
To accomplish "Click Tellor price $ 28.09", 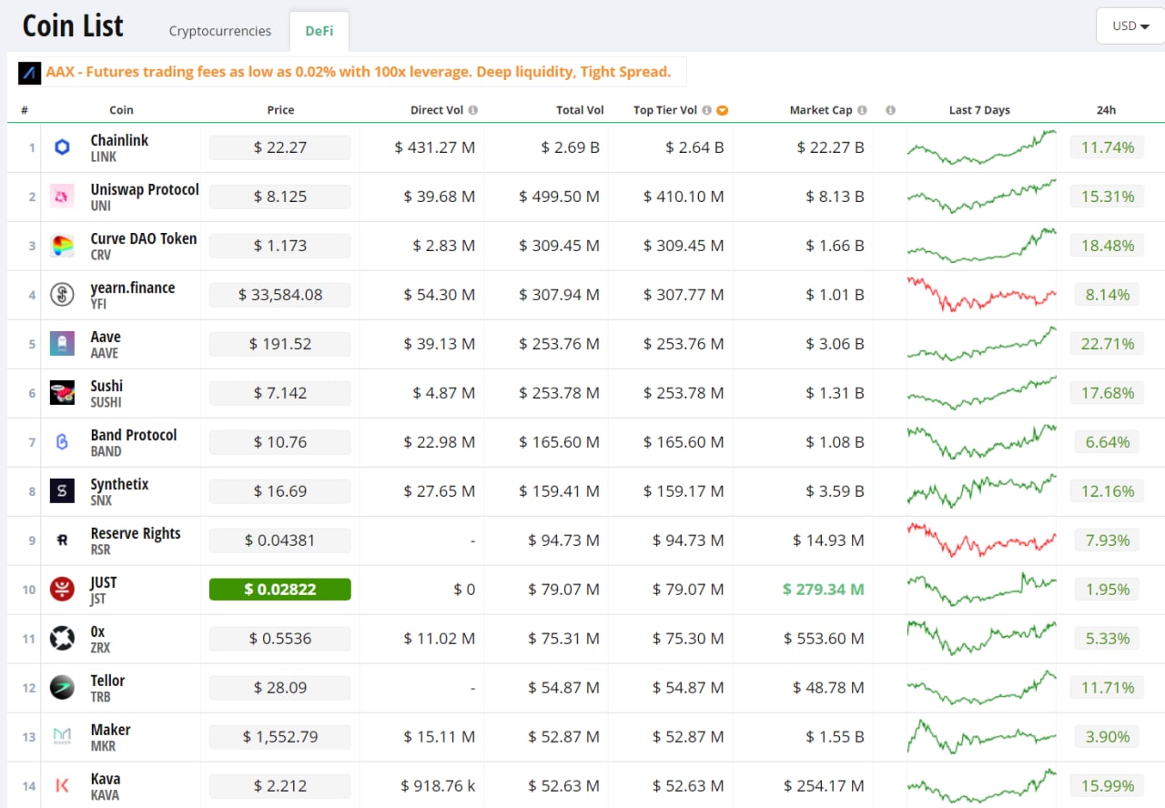I will [280, 688].
